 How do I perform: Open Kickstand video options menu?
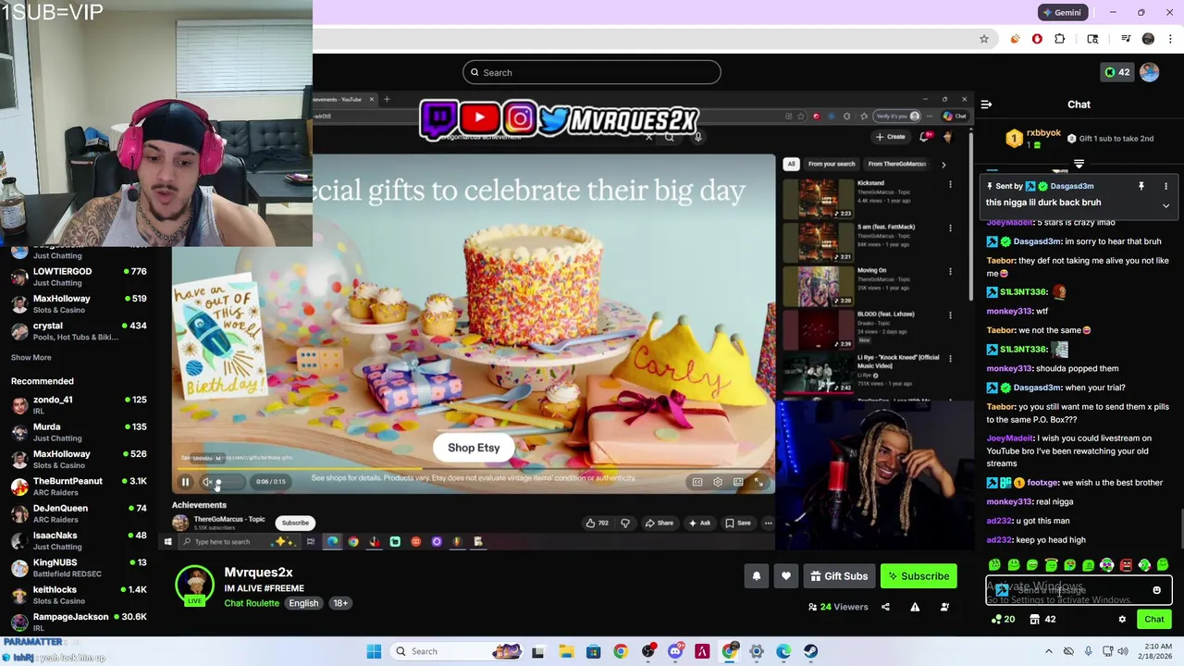click(950, 184)
